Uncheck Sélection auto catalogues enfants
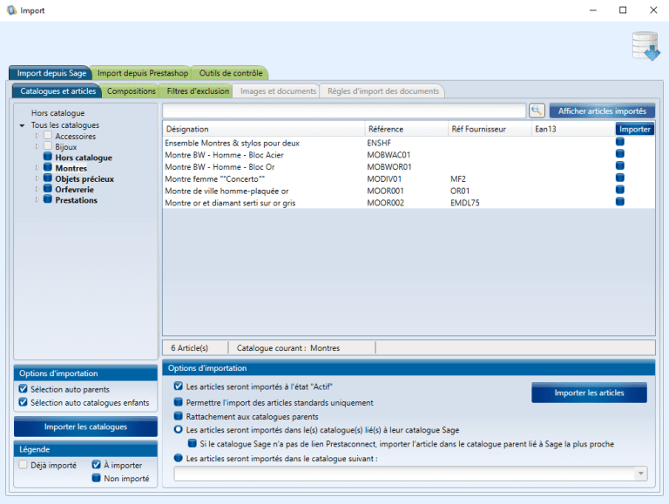The width and height of the screenshot is (669, 504). pyautogui.click(x=23, y=402)
